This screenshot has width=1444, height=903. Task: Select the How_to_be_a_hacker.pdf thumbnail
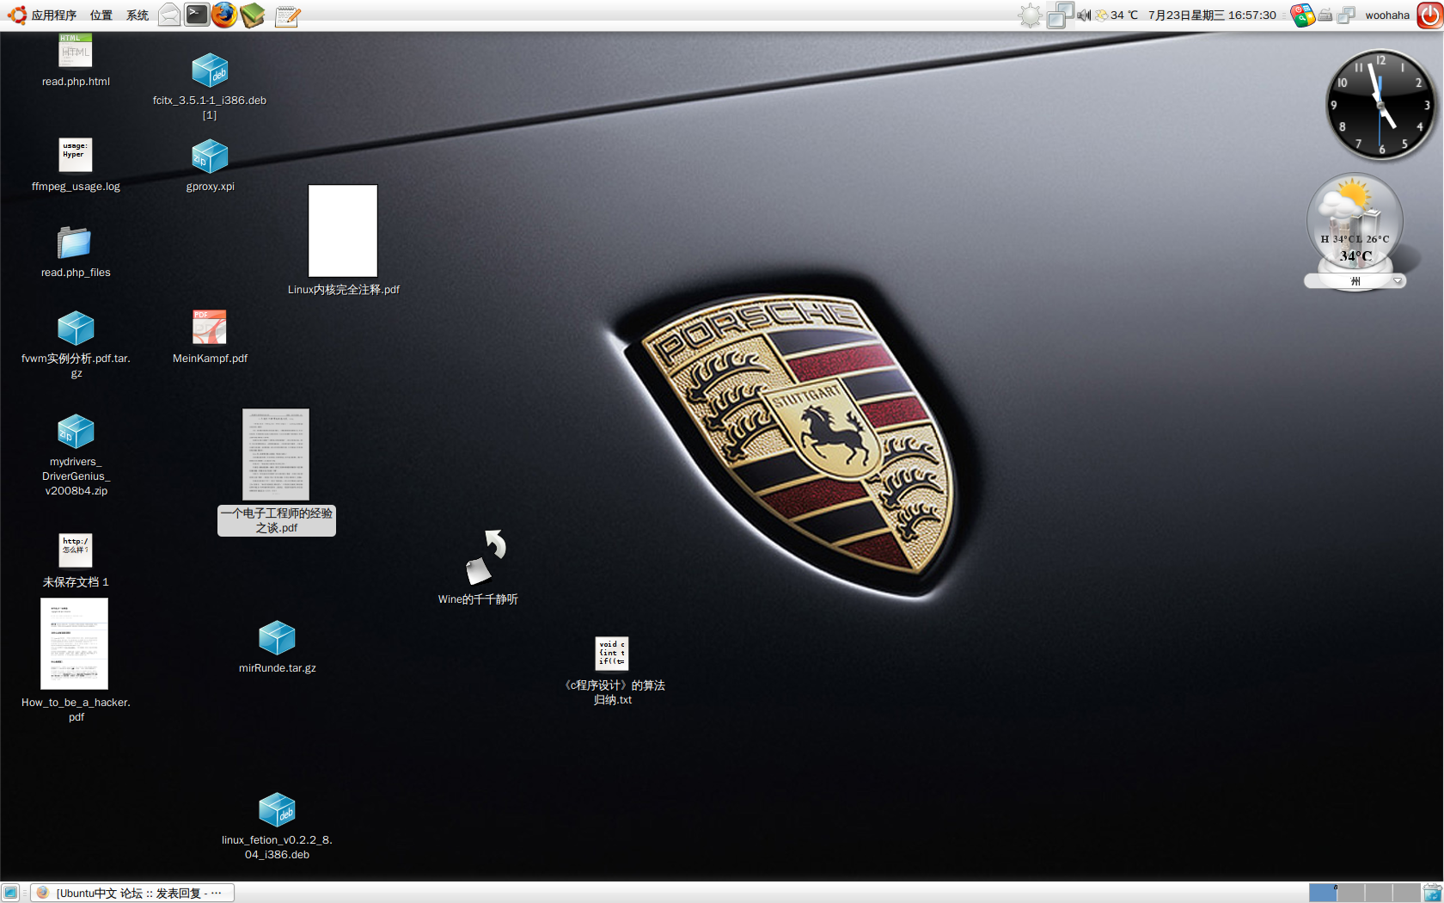pyautogui.click(x=75, y=643)
